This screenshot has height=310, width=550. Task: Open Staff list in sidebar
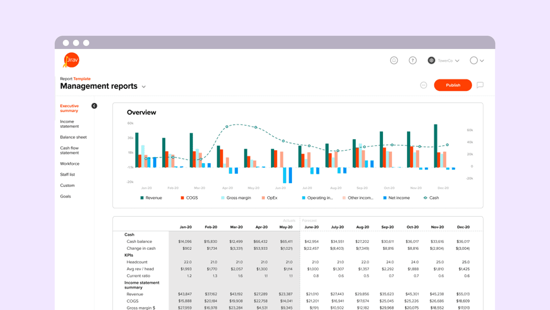coord(68,175)
